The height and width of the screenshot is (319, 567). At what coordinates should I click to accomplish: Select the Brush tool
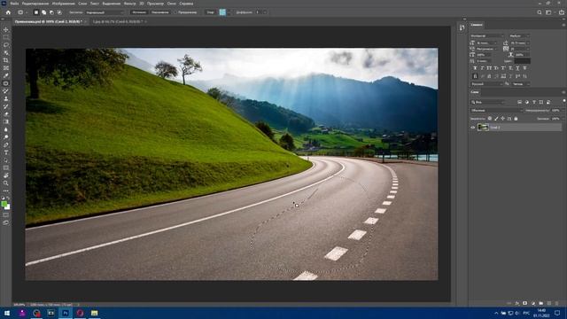(6, 90)
